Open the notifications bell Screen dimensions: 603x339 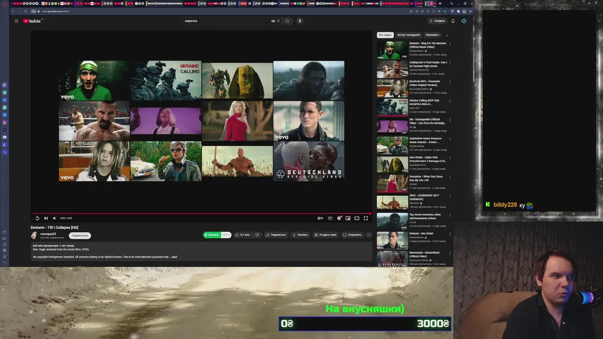point(453,21)
